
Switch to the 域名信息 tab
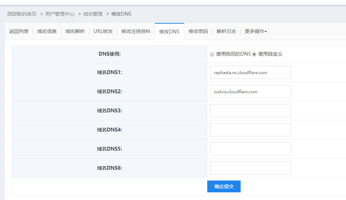click(47, 31)
